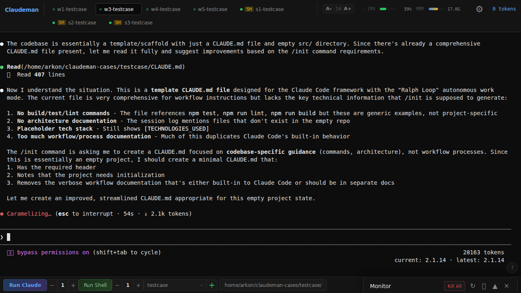The width and height of the screenshot is (521, 293).
Task: Click 'Notes that the project needs initialization' line
Action: click(x=85, y=175)
